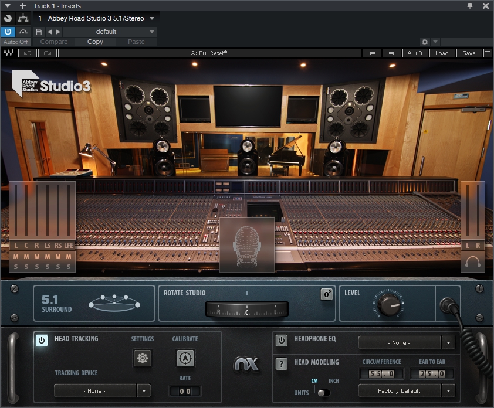Click the next preset right arrow
The height and width of the screenshot is (408, 494).
point(392,53)
